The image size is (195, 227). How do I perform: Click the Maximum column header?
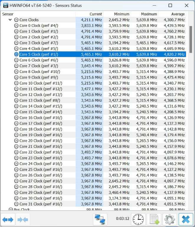click(x=145, y=14)
